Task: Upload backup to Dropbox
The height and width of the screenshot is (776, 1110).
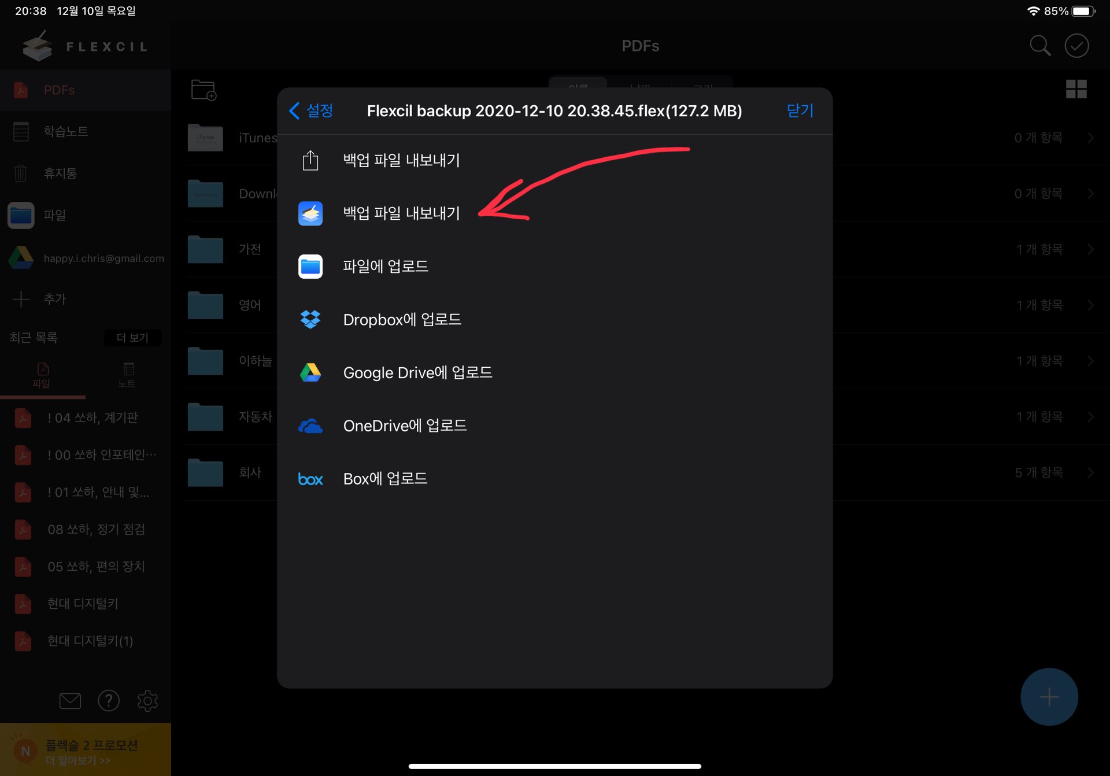Action: point(402,320)
